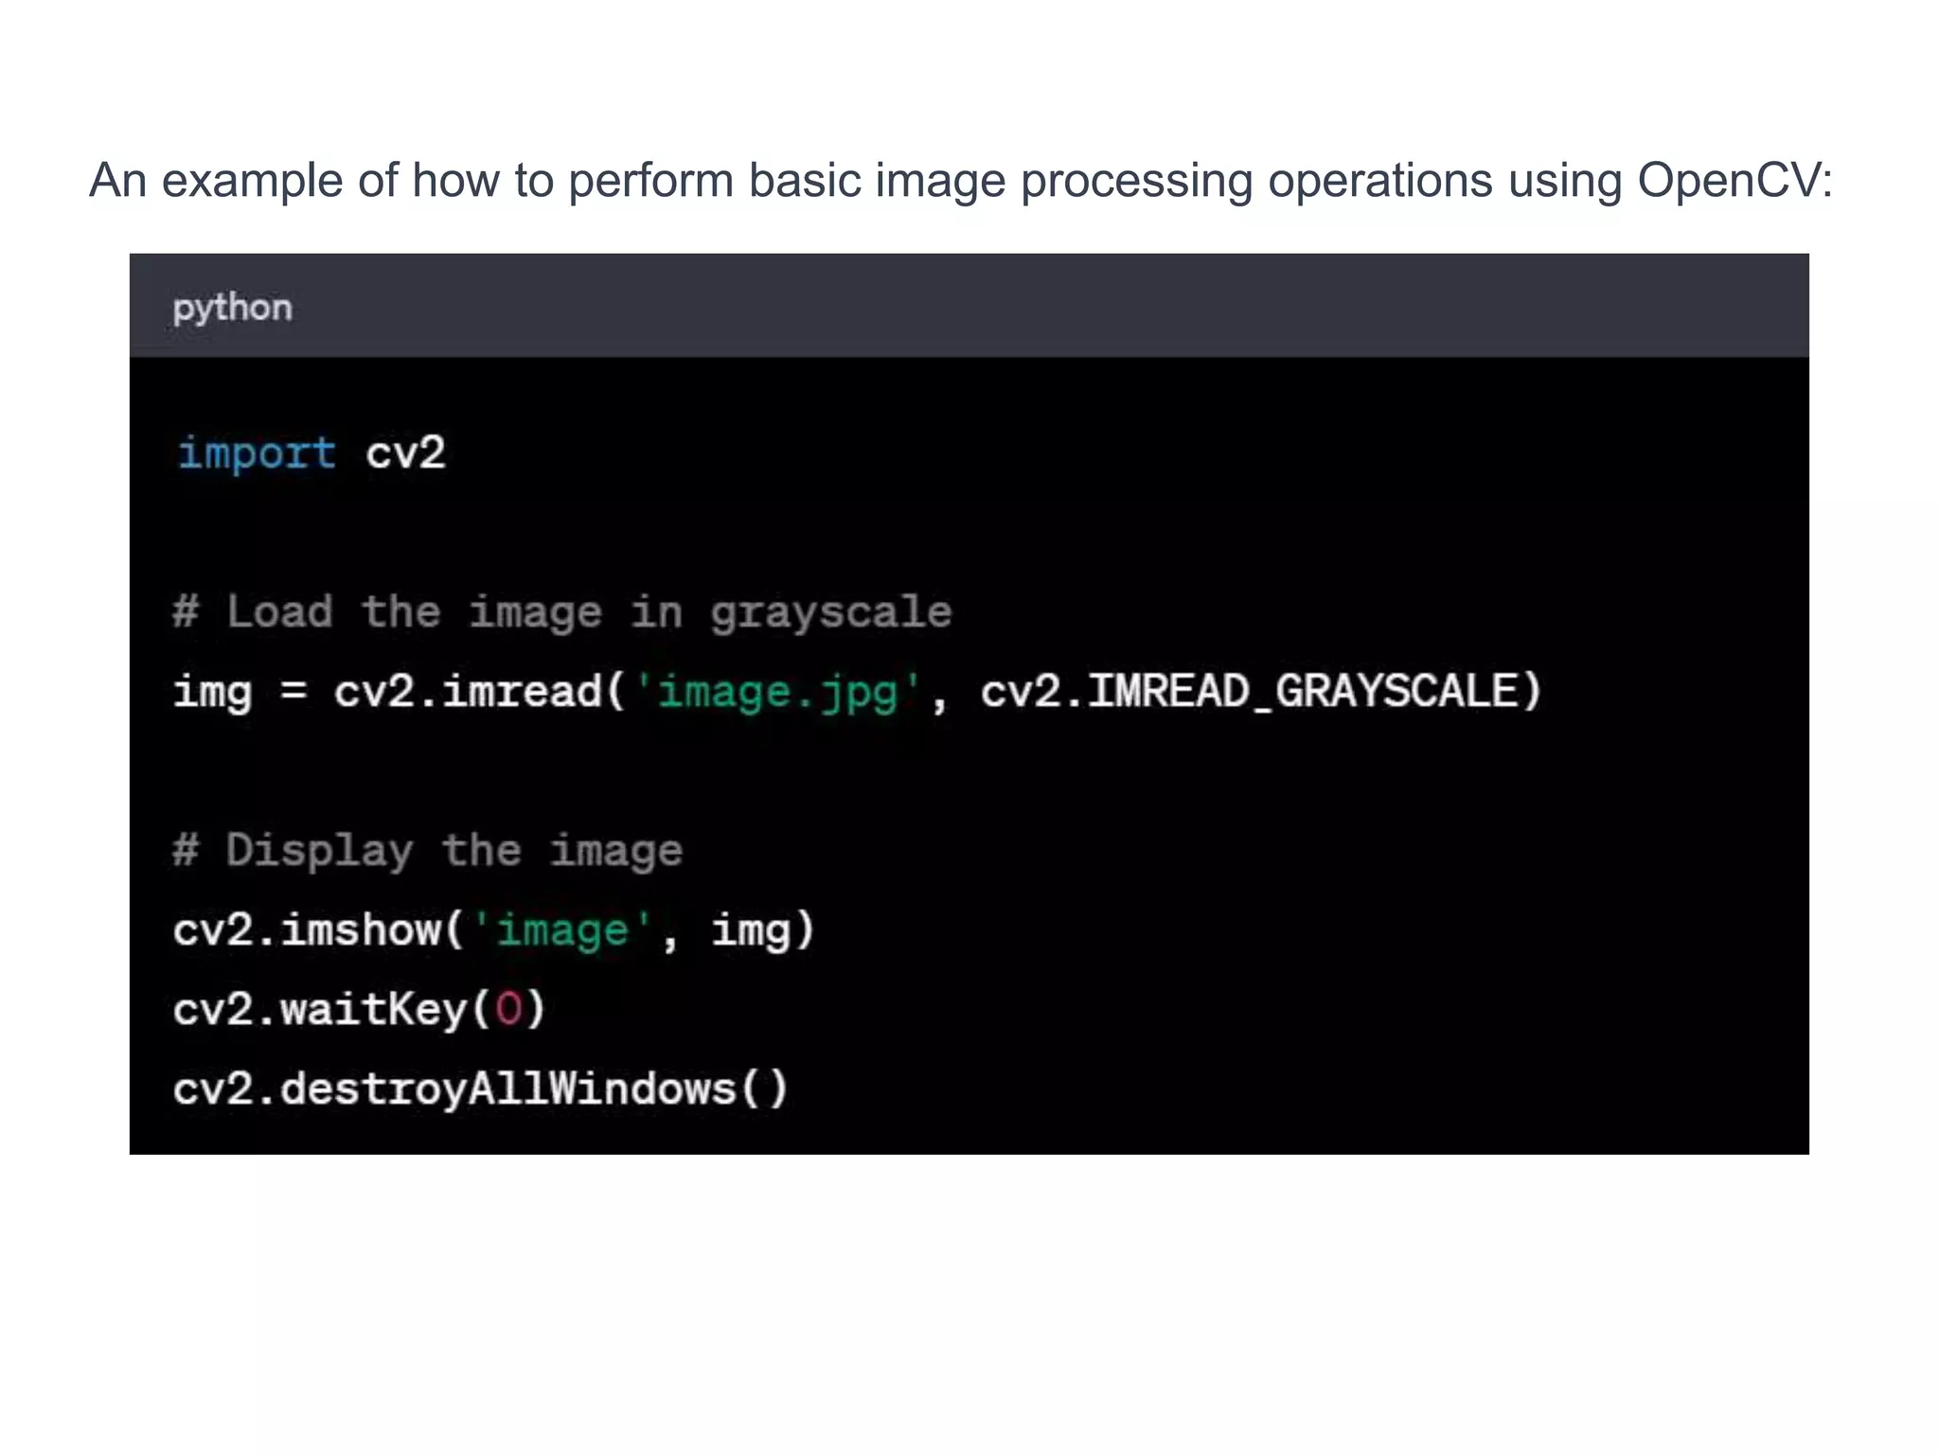The image size is (1939, 1454).
Task: Click the '# Load the image in grayscale' comment
Action: [x=562, y=612]
